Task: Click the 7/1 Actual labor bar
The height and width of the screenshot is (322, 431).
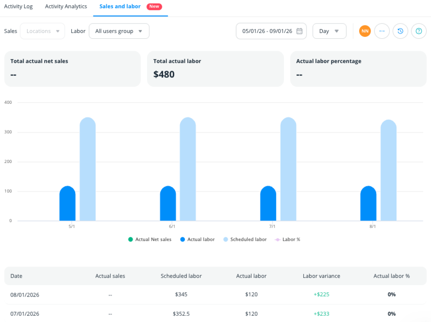Action: click(x=268, y=203)
